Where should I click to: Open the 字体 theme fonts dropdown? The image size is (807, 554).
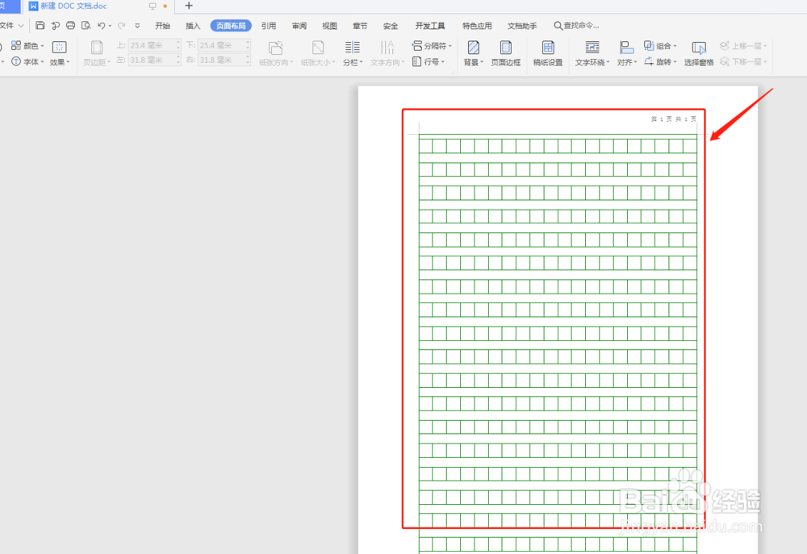coord(27,62)
